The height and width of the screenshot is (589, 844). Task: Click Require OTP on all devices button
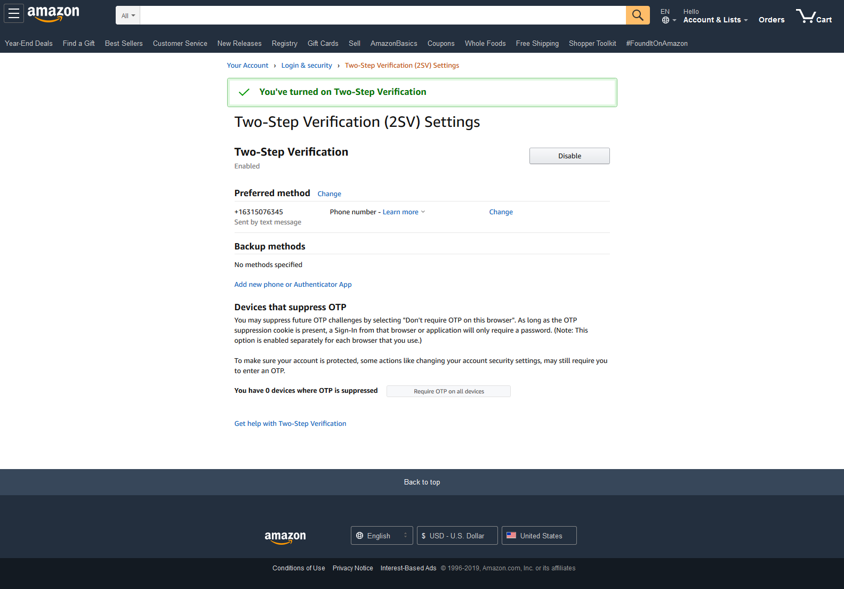tap(449, 391)
